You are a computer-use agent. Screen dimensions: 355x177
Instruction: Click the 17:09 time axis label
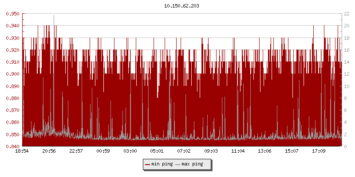pyautogui.click(x=319, y=151)
